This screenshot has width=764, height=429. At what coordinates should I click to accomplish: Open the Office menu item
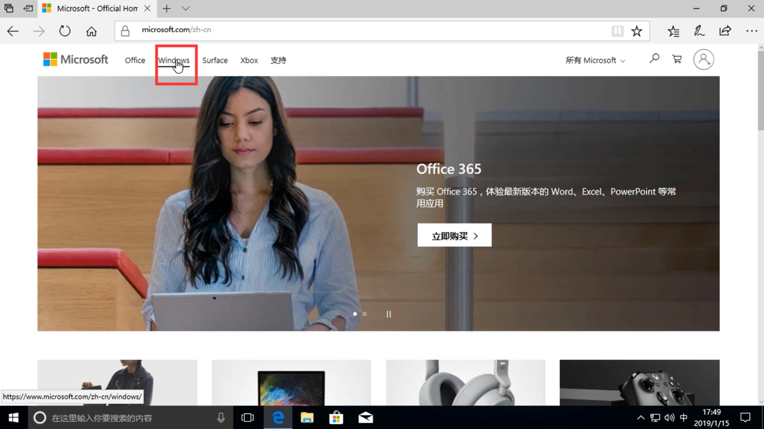click(x=135, y=60)
